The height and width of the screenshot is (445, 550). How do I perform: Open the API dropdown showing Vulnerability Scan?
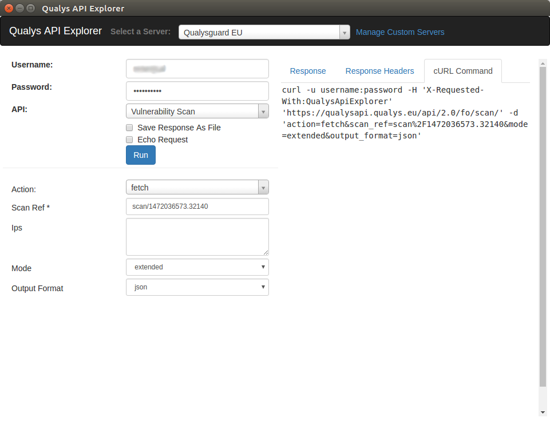(197, 111)
